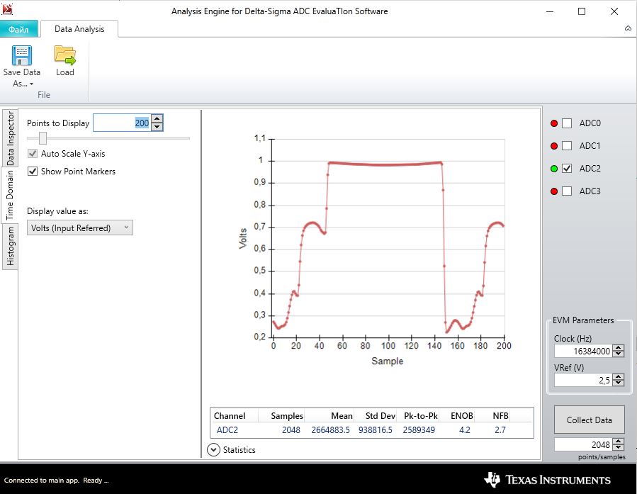
Task: Click the Pk-to-Pk value 2589349
Action: (419, 430)
